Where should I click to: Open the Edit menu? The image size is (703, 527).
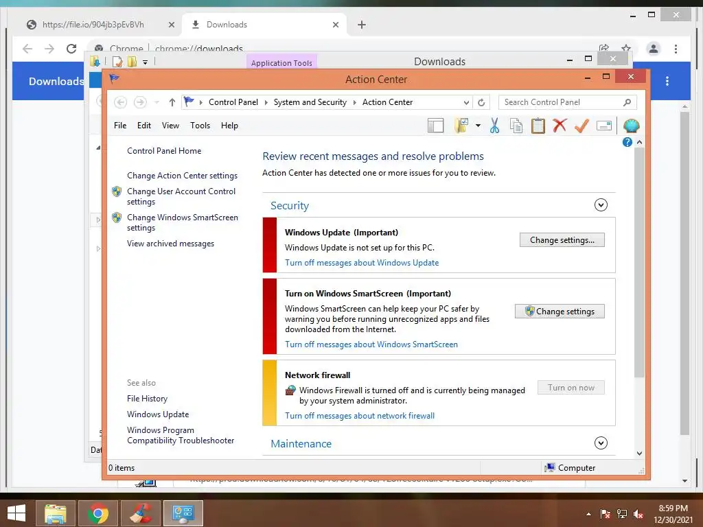144,126
